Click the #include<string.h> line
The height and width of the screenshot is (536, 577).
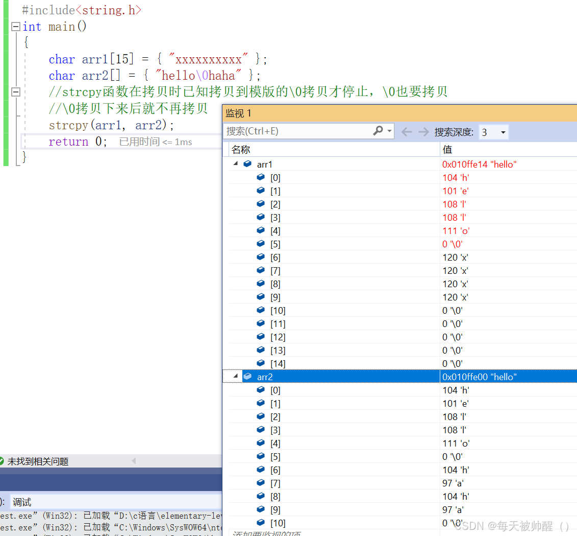(82, 10)
